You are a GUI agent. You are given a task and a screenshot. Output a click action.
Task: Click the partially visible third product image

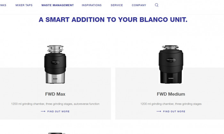coord(56,133)
